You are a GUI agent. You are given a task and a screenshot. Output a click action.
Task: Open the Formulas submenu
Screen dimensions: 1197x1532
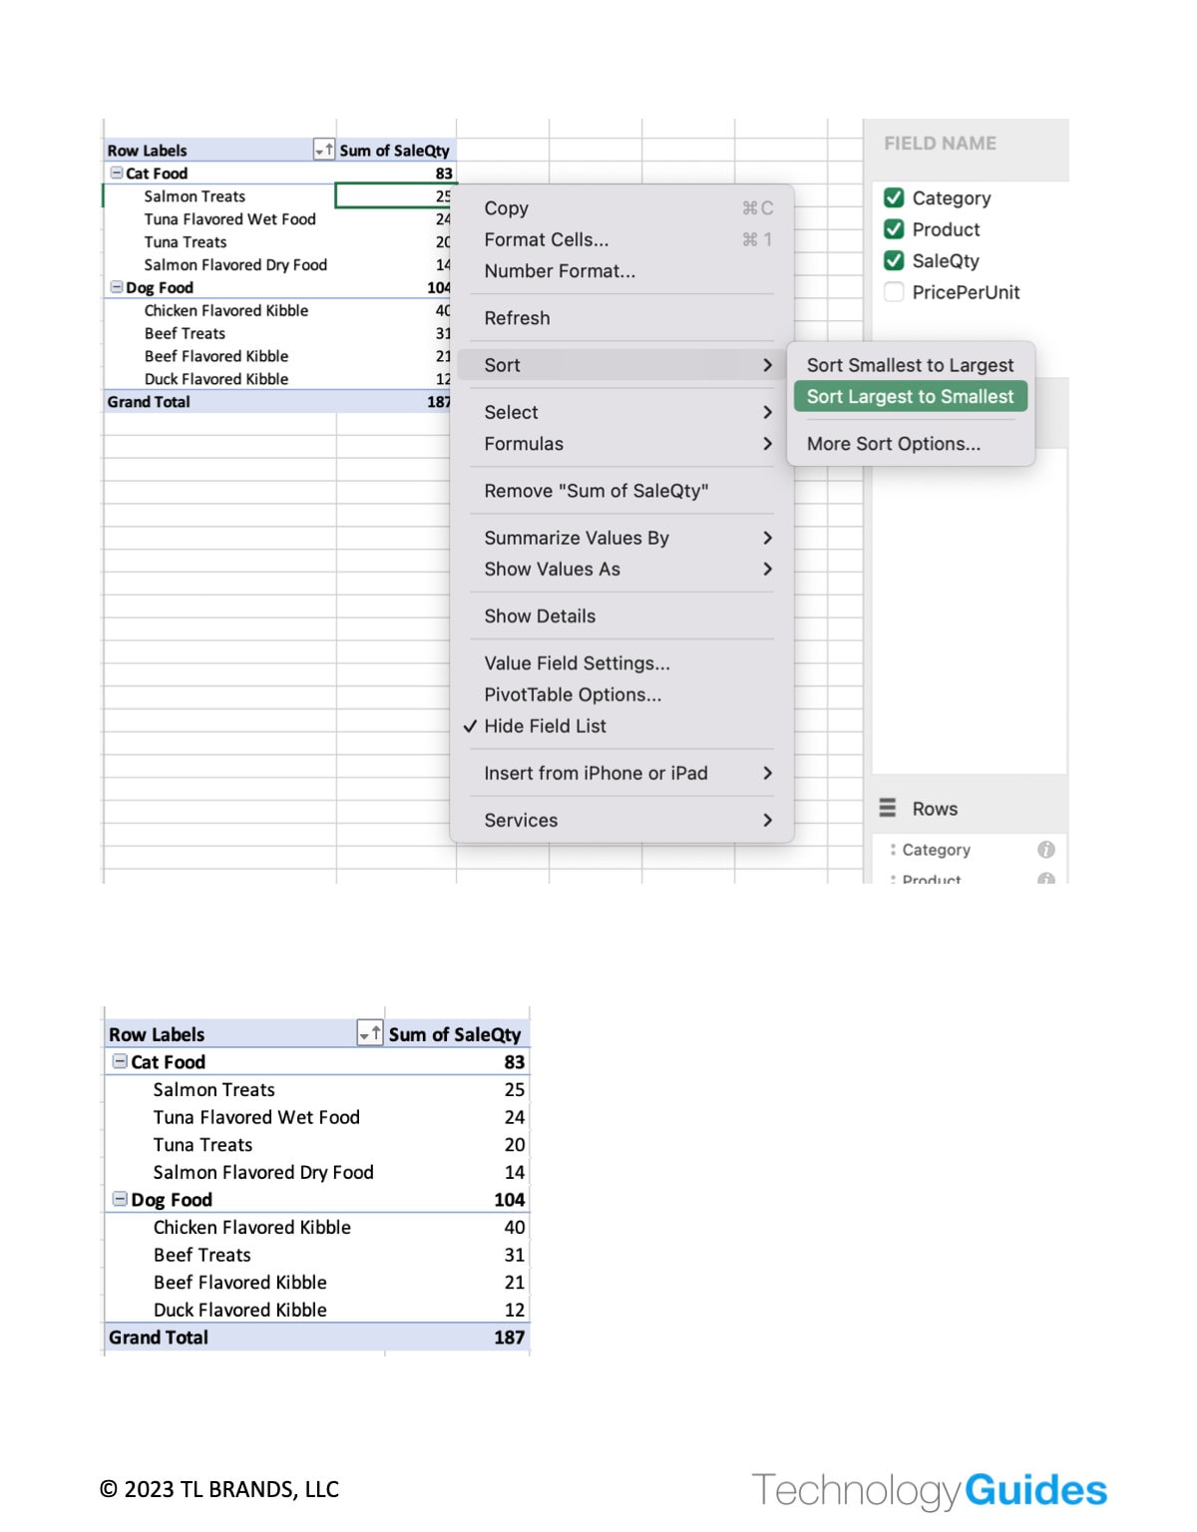click(523, 444)
